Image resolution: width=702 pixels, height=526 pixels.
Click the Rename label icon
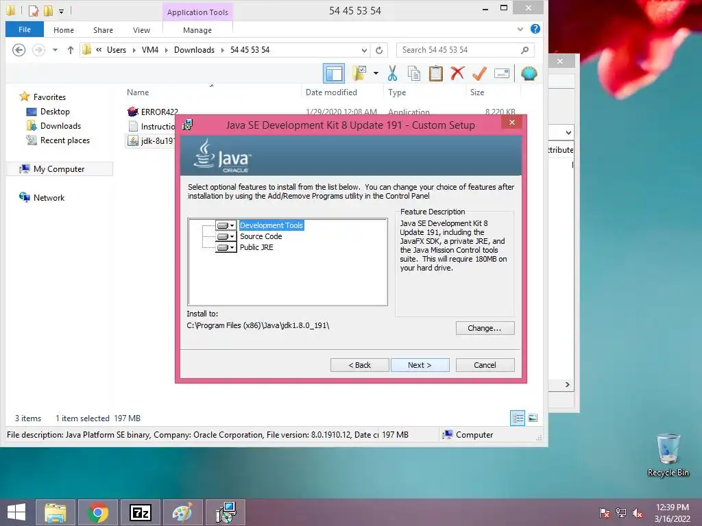pos(501,73)
